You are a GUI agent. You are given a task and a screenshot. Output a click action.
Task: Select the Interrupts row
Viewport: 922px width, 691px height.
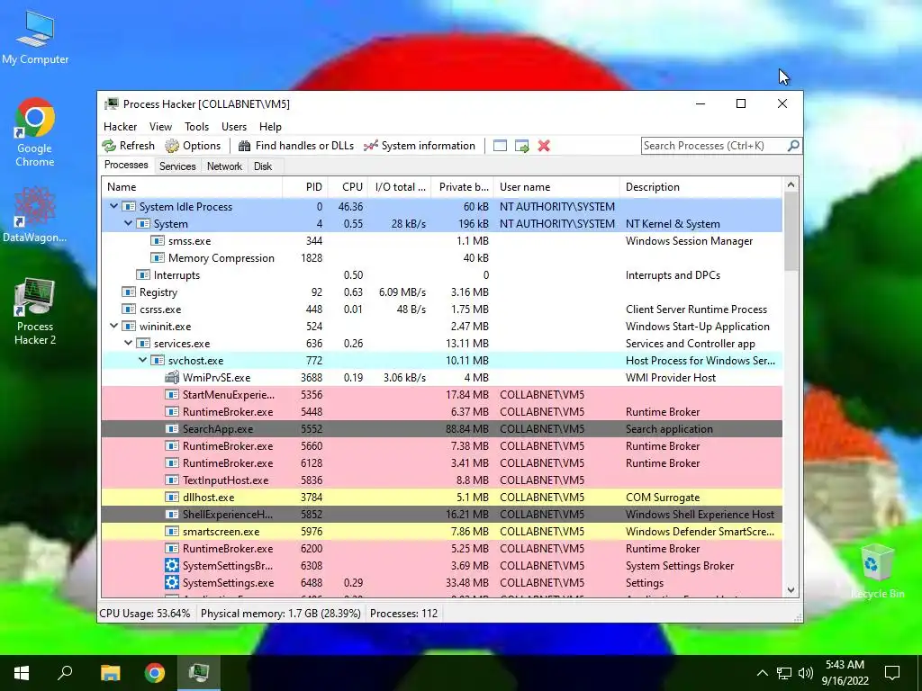click(x=442, y=275)
